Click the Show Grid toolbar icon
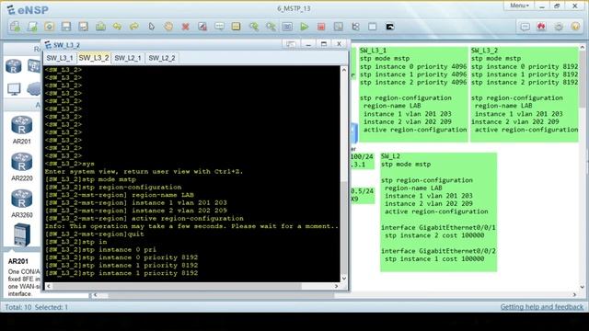Image resolution: width=589 pixels, height=331 pixels. tap(372, 27)
